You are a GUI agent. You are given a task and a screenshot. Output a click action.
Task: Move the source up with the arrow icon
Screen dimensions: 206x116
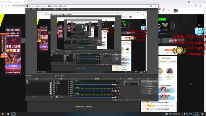pyautogui.click(x=61, y=97)
